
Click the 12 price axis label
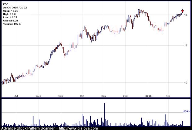click(x=186, y=83)
